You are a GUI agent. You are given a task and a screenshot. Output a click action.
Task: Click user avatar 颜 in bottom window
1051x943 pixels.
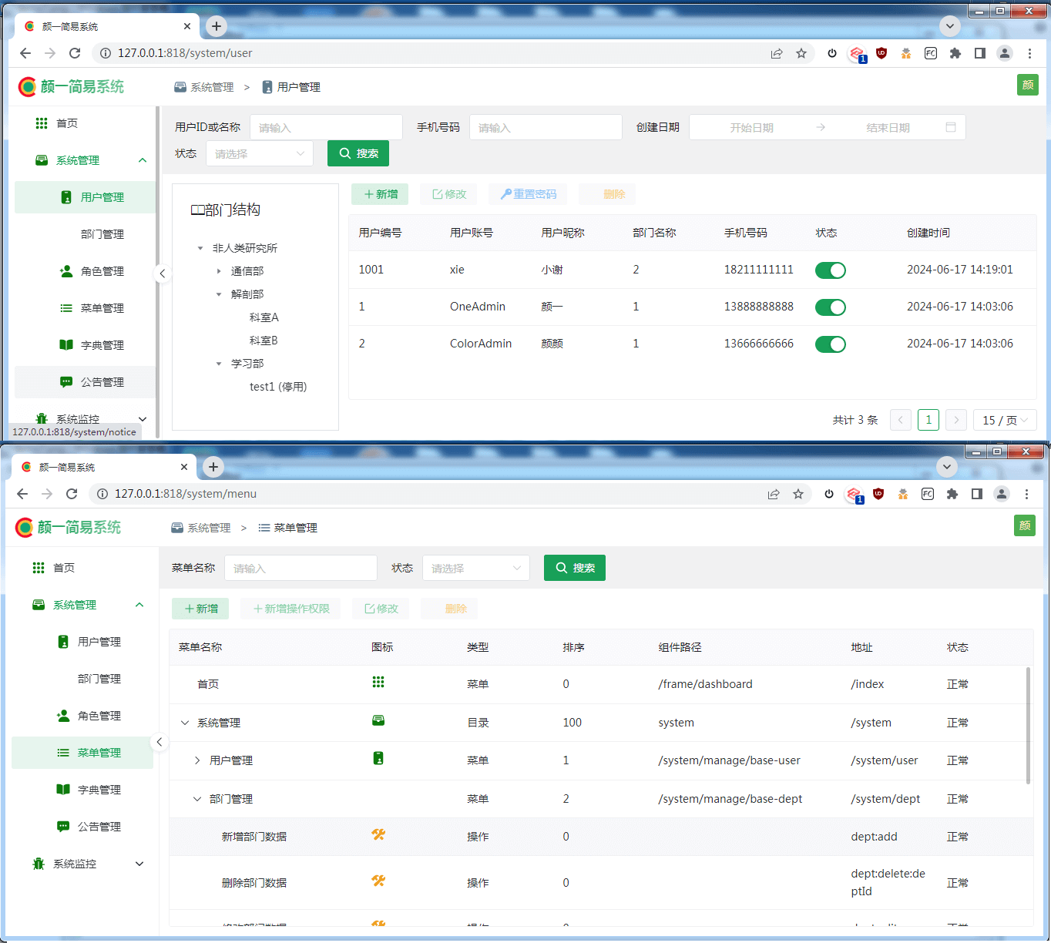point(1025,525)
